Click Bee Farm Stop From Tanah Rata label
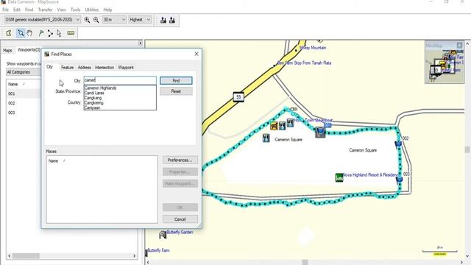 point(304,63)
